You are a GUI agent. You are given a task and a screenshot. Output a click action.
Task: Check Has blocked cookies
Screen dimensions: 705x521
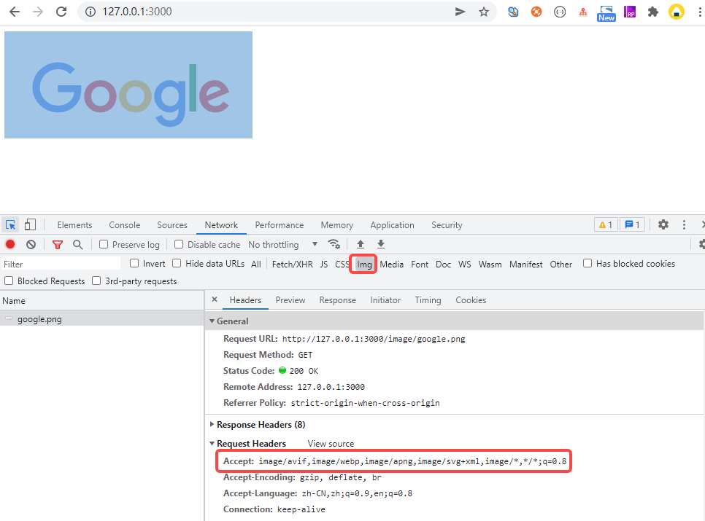[x=587, y=264]
